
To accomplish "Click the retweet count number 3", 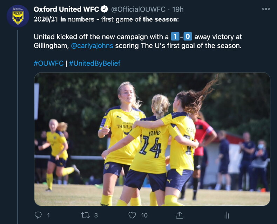I will (x=96, y=215).
